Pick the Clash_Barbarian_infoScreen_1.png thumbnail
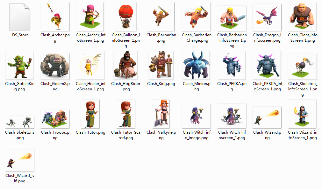 [232, 18]
